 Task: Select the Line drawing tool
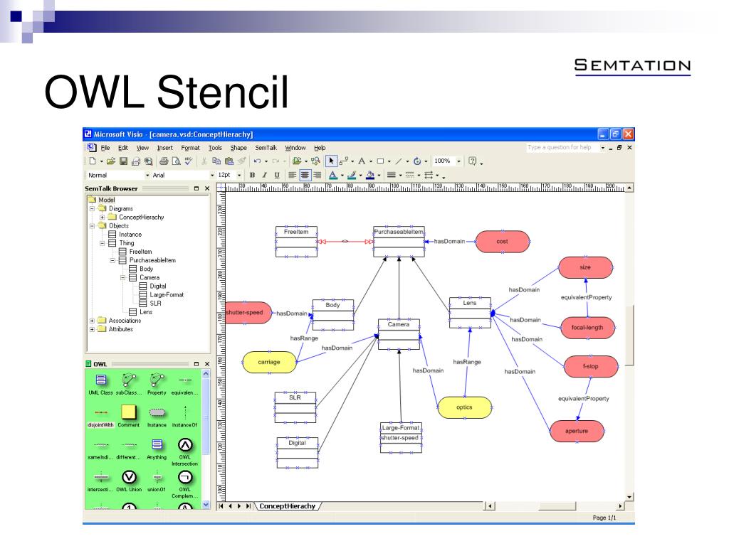pyautogui.click(x=399, y=161)
